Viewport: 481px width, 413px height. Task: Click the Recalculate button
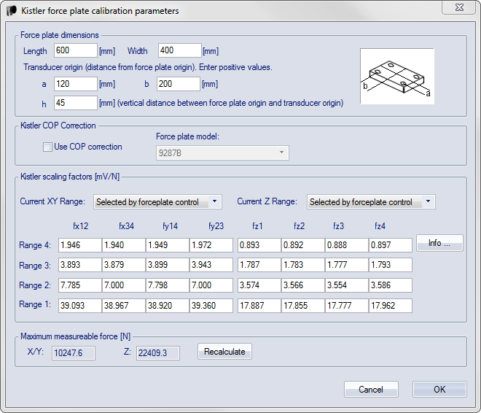(225, 351)
